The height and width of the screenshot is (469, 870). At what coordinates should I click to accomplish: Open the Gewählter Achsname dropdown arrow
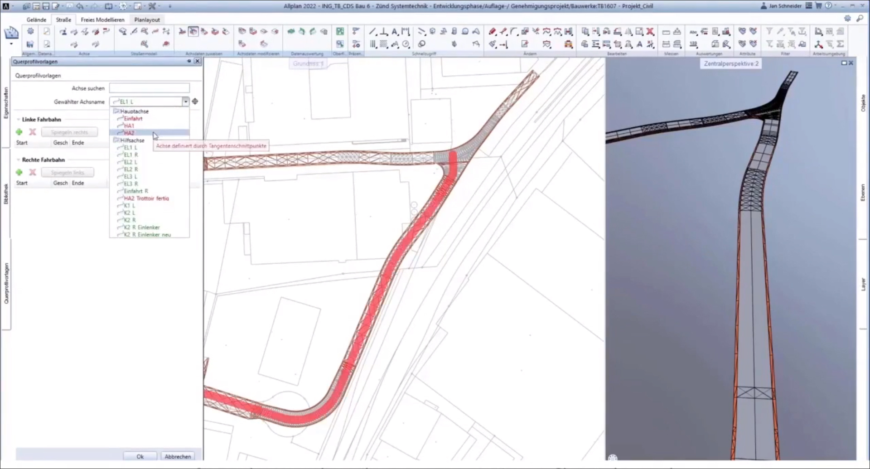coord(186,102)
